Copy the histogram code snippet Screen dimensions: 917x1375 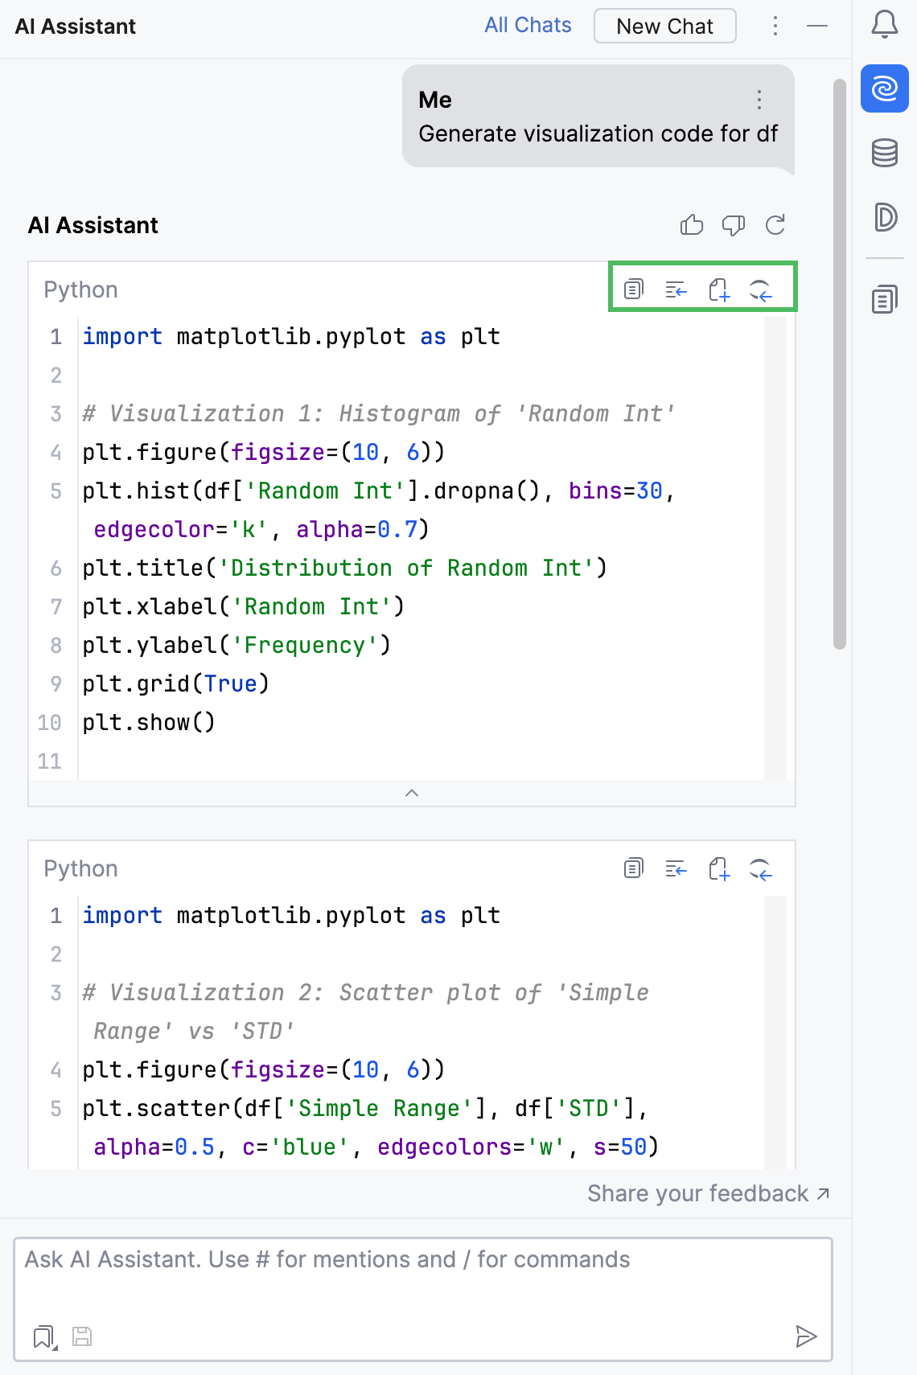(x=634, y=289)
